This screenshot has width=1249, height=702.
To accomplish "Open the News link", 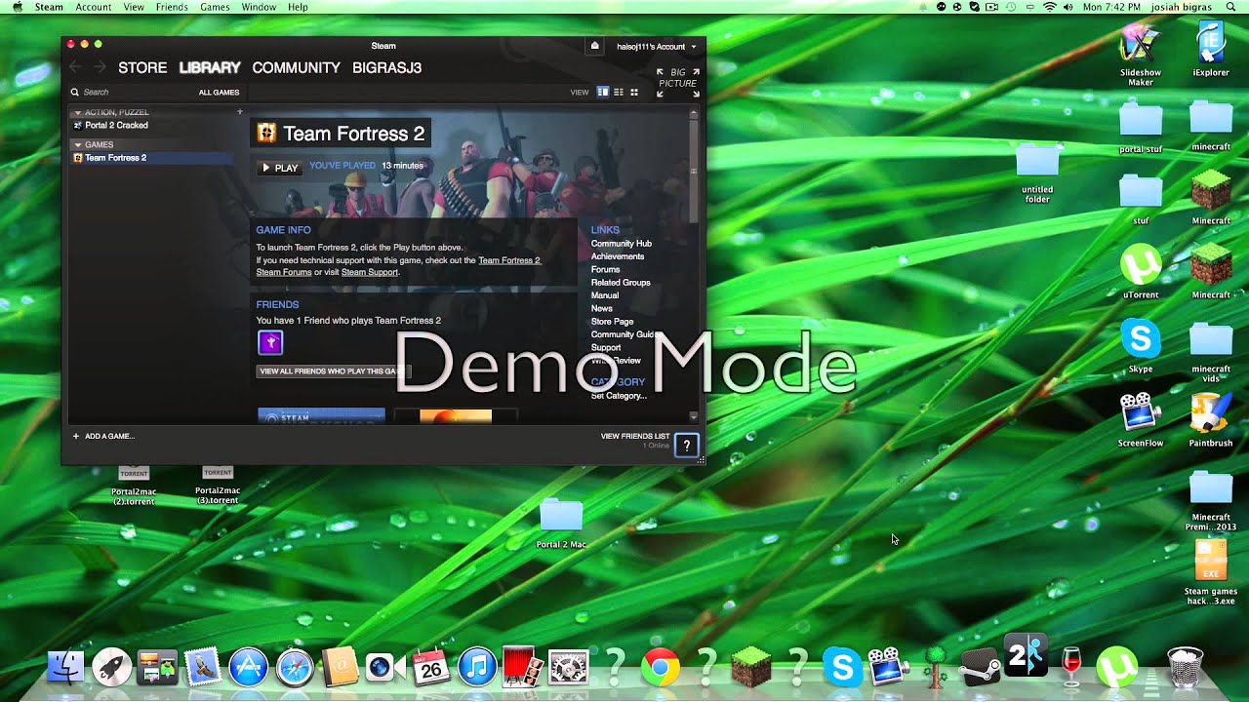I will pyautogui.click(x=602, y=308).
